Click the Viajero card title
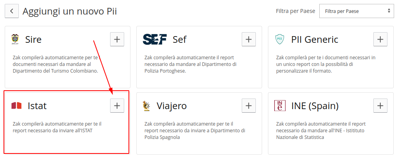This screenshot has width=400, height=157. (x=172, y=106)
